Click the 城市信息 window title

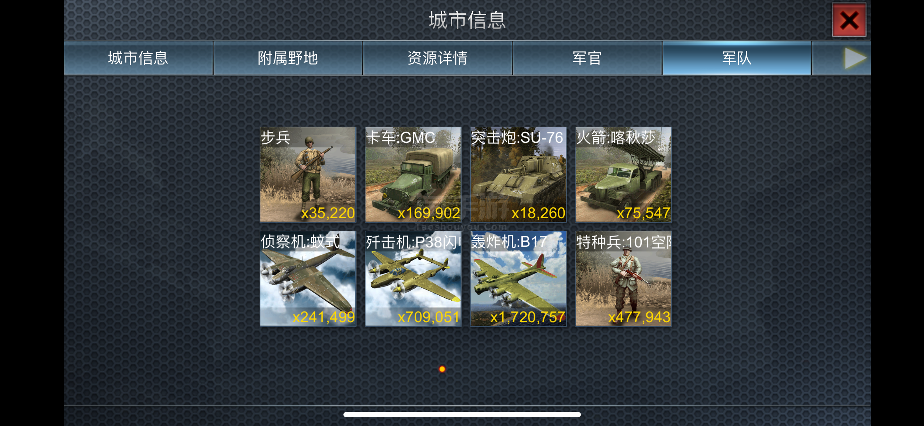467,20
